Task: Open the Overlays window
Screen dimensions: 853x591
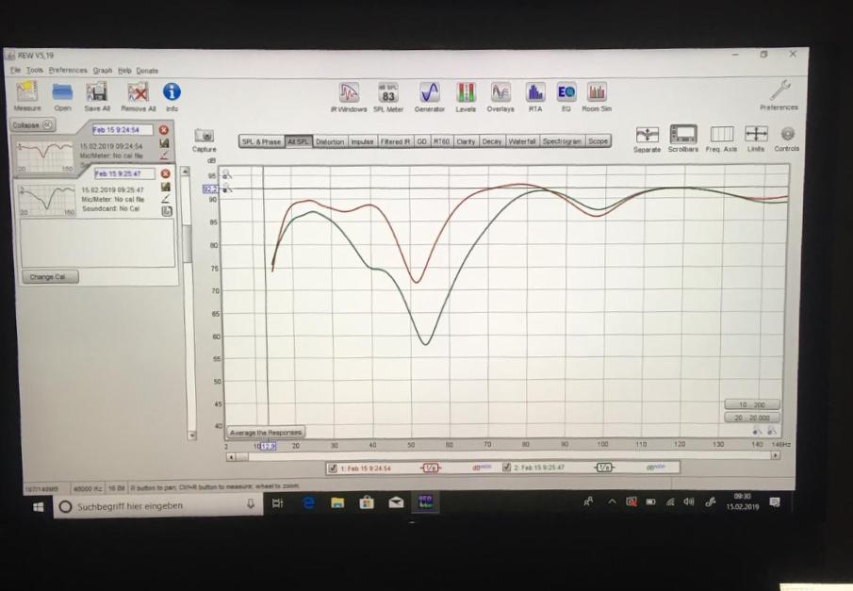Action: pyautogui.click(x=500, y=93)
